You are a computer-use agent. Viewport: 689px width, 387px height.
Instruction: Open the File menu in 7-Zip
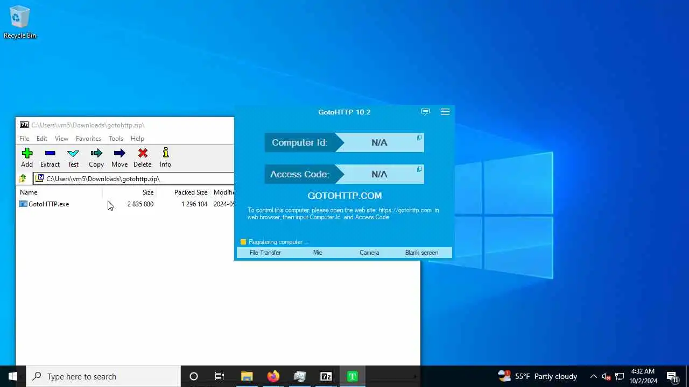(25, 139)
